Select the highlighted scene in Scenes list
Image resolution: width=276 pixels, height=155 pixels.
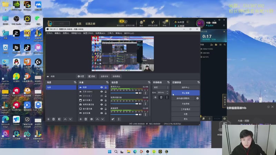click(x=61, y=87)
